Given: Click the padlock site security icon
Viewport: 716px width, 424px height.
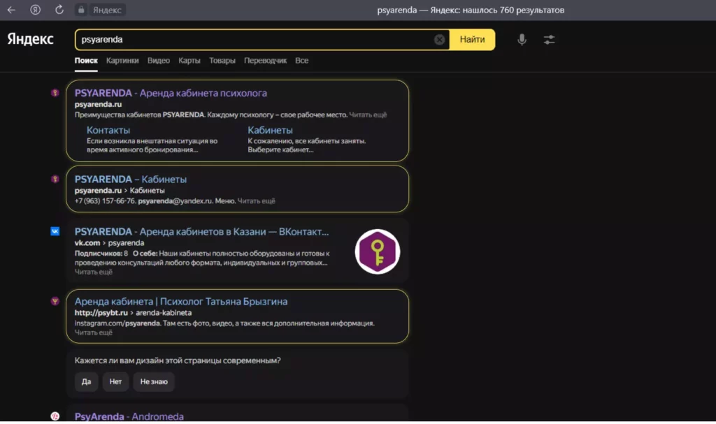Looking at the screenshot, I should [81, 10].
